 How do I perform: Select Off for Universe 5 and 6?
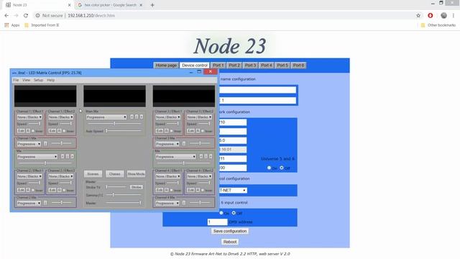282,168
